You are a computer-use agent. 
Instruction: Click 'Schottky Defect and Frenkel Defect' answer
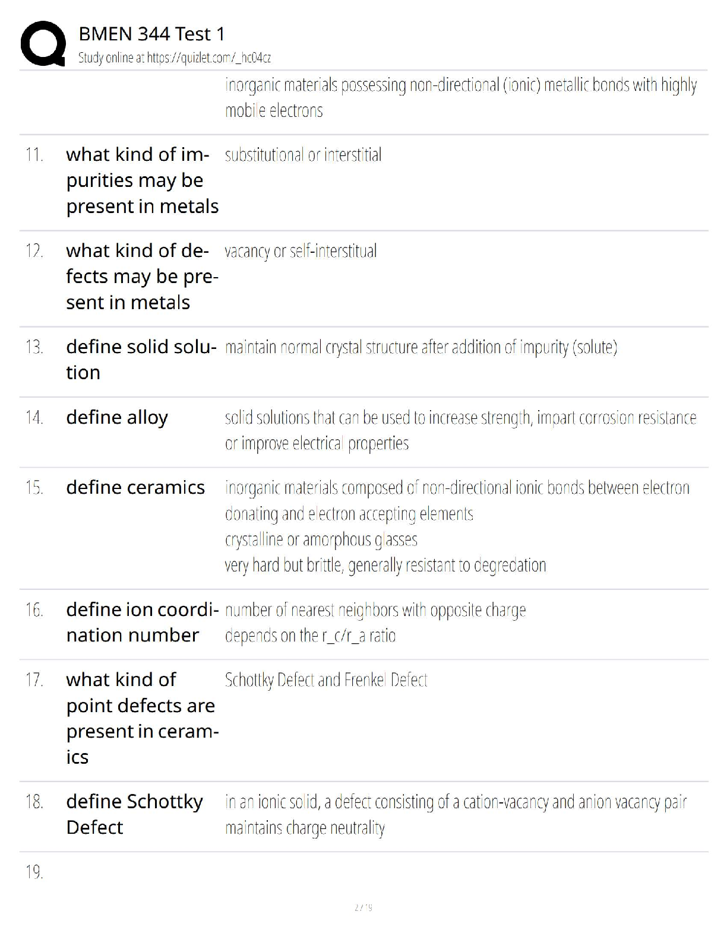click(326, 680)
